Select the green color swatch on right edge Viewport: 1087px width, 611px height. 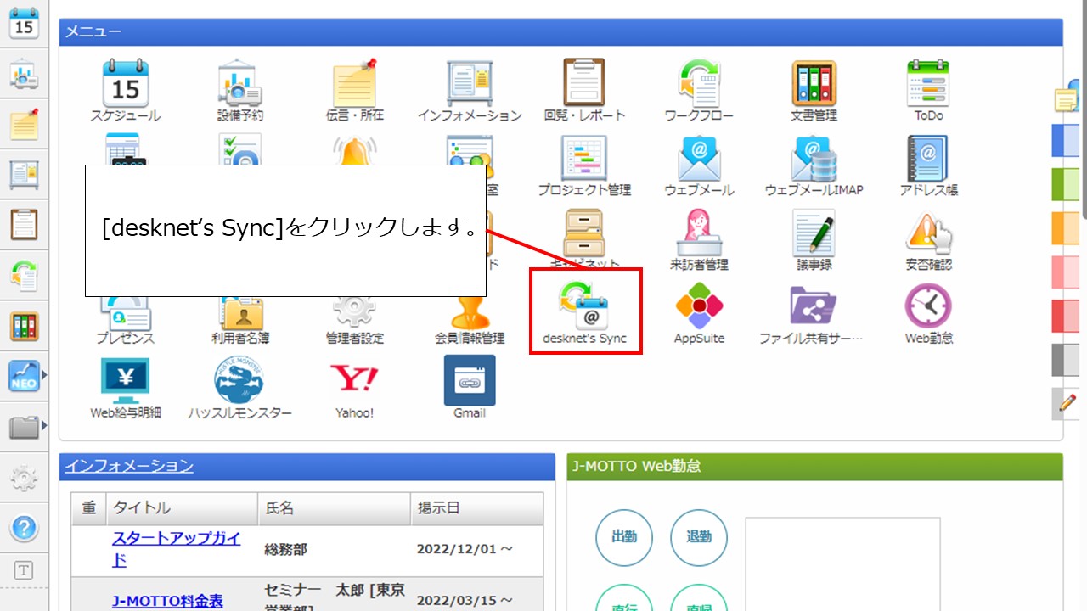coord(1065,184)
